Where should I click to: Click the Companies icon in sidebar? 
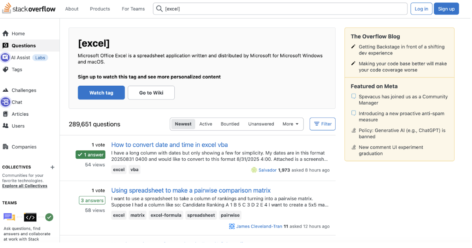click(6, 147)
